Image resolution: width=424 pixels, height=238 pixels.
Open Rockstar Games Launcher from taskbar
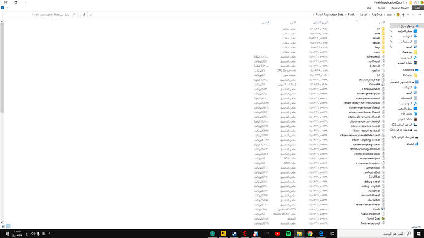pos(223,234)
